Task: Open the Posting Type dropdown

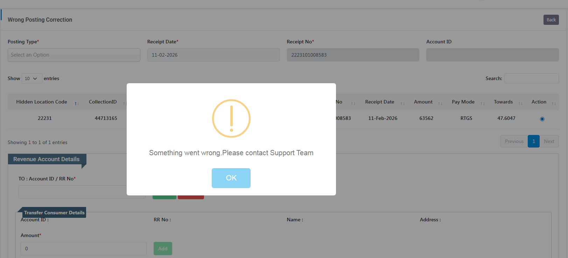Action: (74, 55)
